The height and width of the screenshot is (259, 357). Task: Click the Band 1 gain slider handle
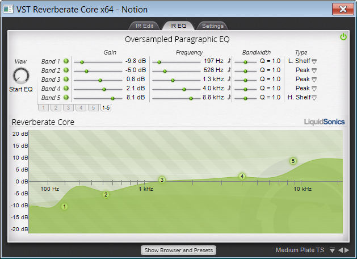pos(82,62)
